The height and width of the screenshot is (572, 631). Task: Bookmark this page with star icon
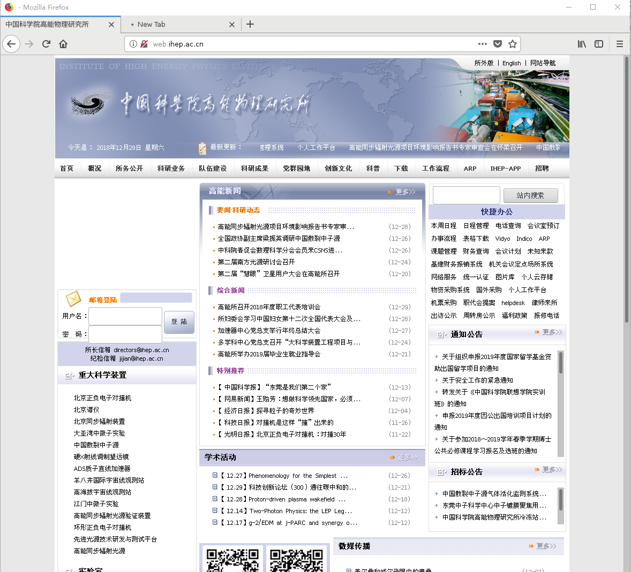tap(512, 44)
